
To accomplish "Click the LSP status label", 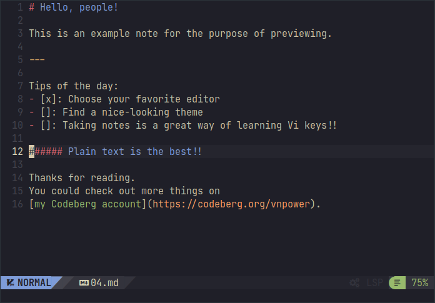I will 374,283.
